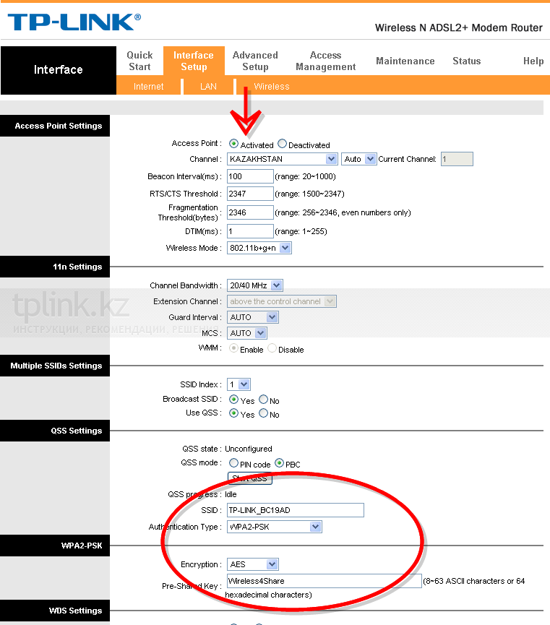
Task: Select PIN code QSS mode
Action: pos(233,463)
